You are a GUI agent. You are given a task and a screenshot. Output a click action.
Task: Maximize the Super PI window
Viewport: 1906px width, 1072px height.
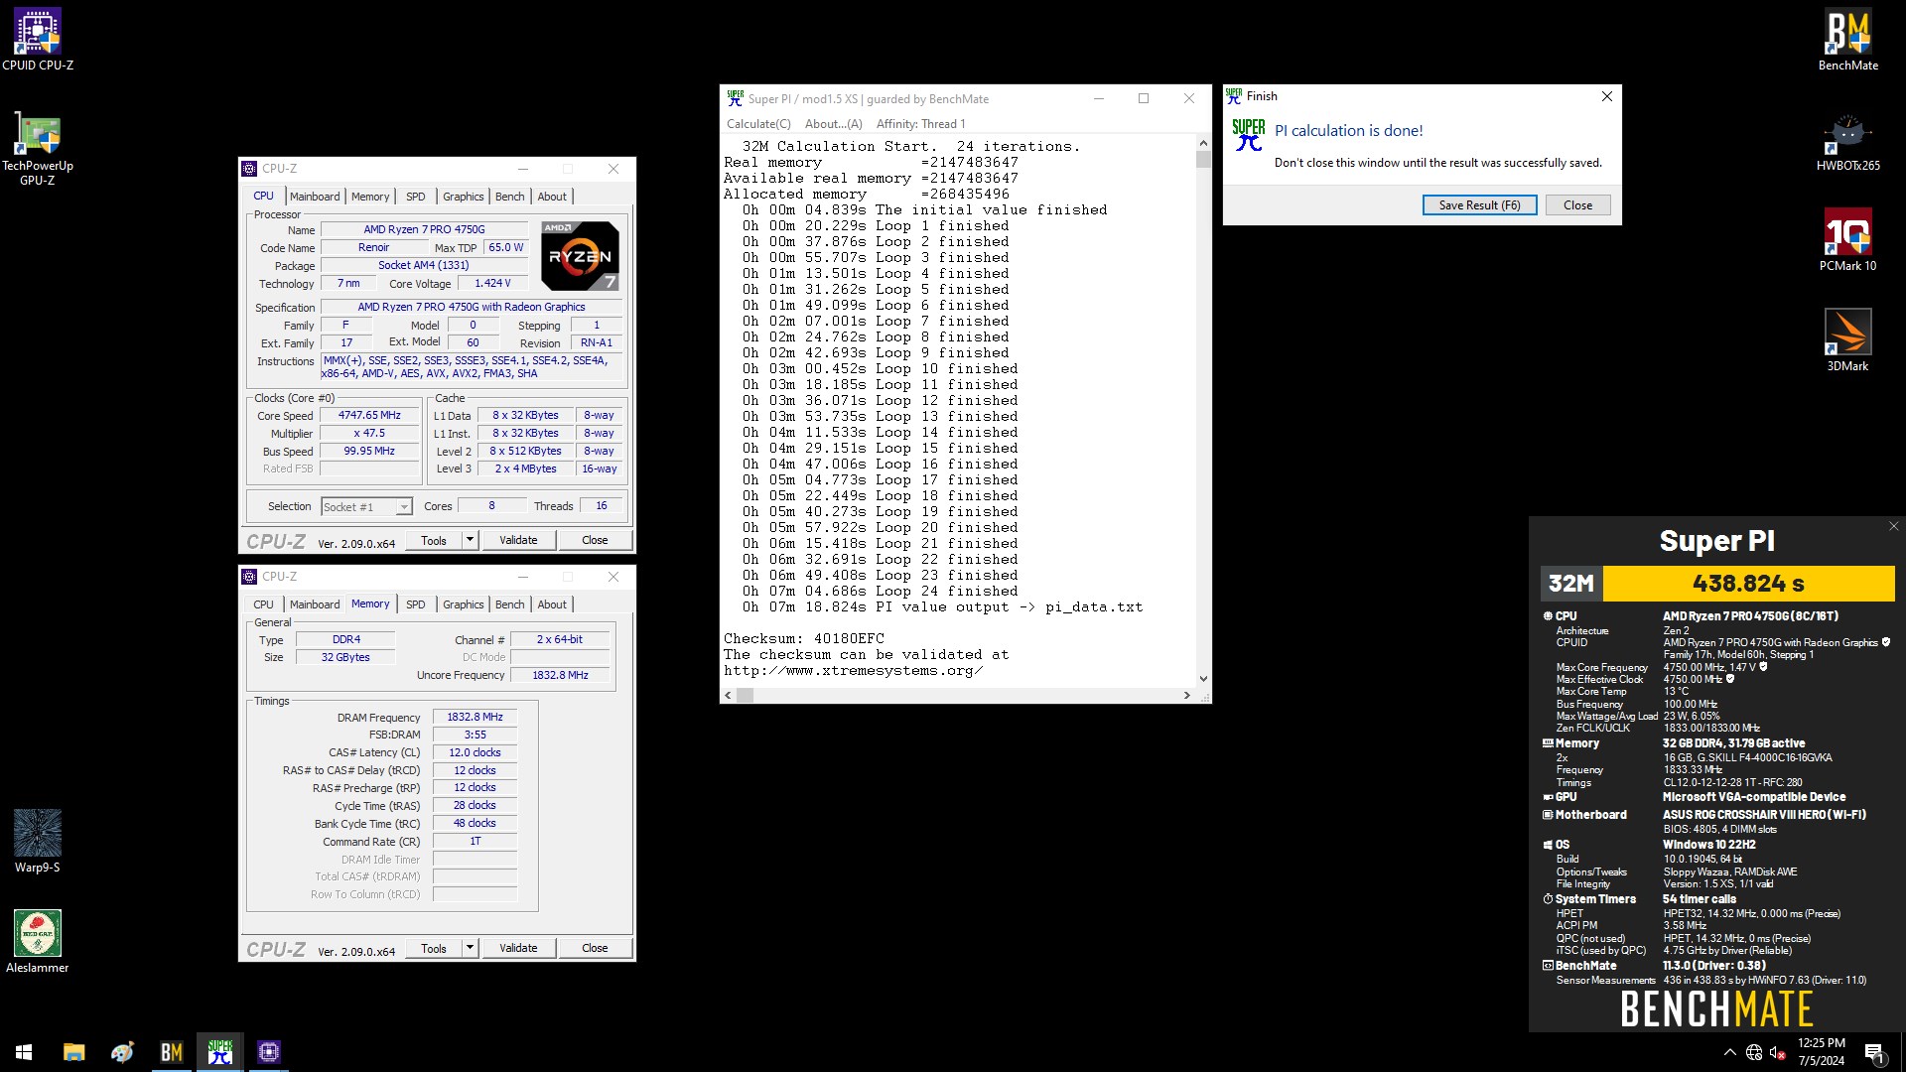1144,98
